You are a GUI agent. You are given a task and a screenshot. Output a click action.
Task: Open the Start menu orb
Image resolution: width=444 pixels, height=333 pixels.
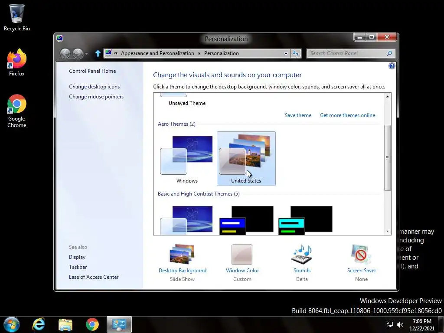[12, 324]
